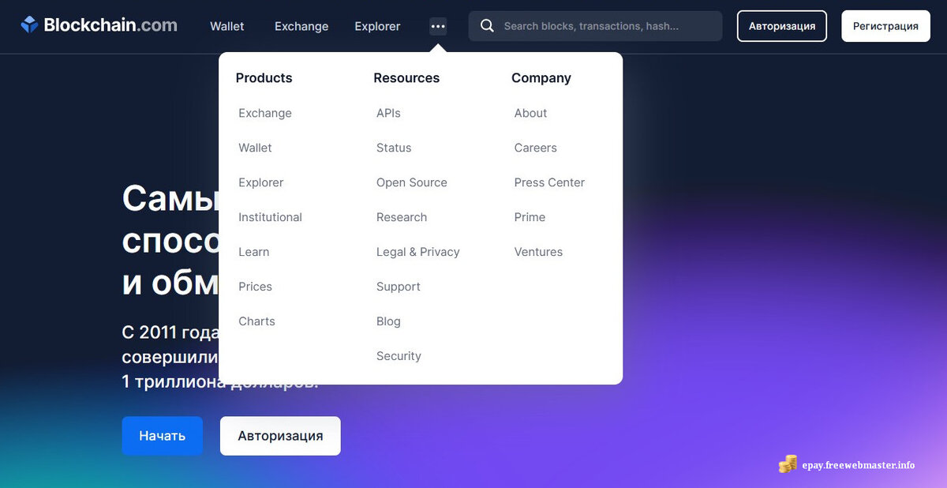Click the blue Начать button
Screen dimensions: 947x488
(162, 436)
